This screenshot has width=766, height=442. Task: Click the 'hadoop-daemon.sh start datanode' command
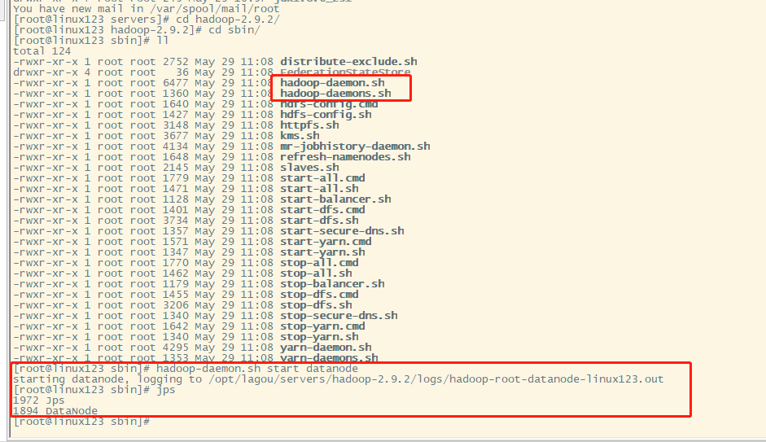[x=257, y=368]
